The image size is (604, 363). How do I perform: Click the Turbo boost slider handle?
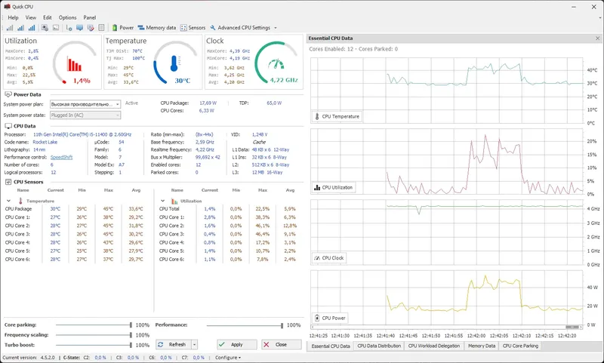[x=131, y=345]
